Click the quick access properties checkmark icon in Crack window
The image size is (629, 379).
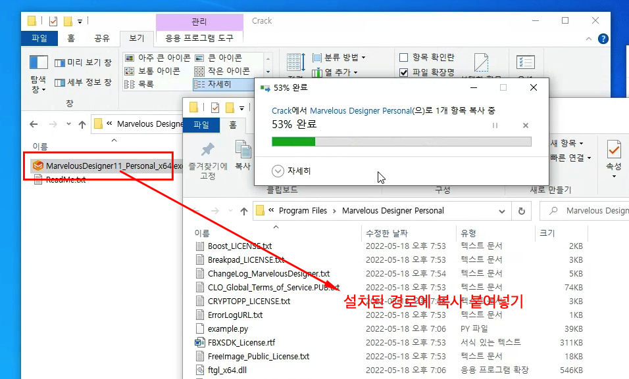point(53,21)
